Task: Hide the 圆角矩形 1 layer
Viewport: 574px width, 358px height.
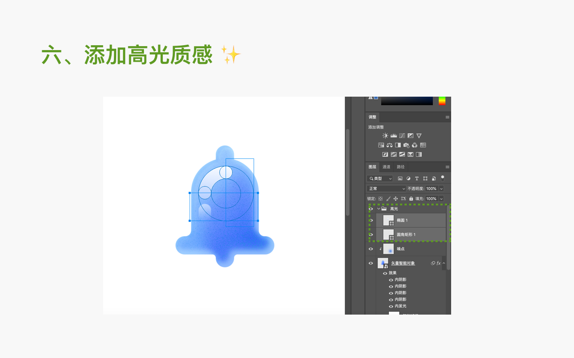Action: (371, 234)
